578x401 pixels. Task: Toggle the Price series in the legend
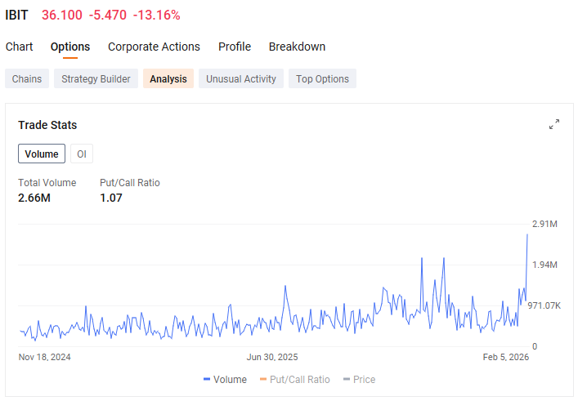pos(359,379)
